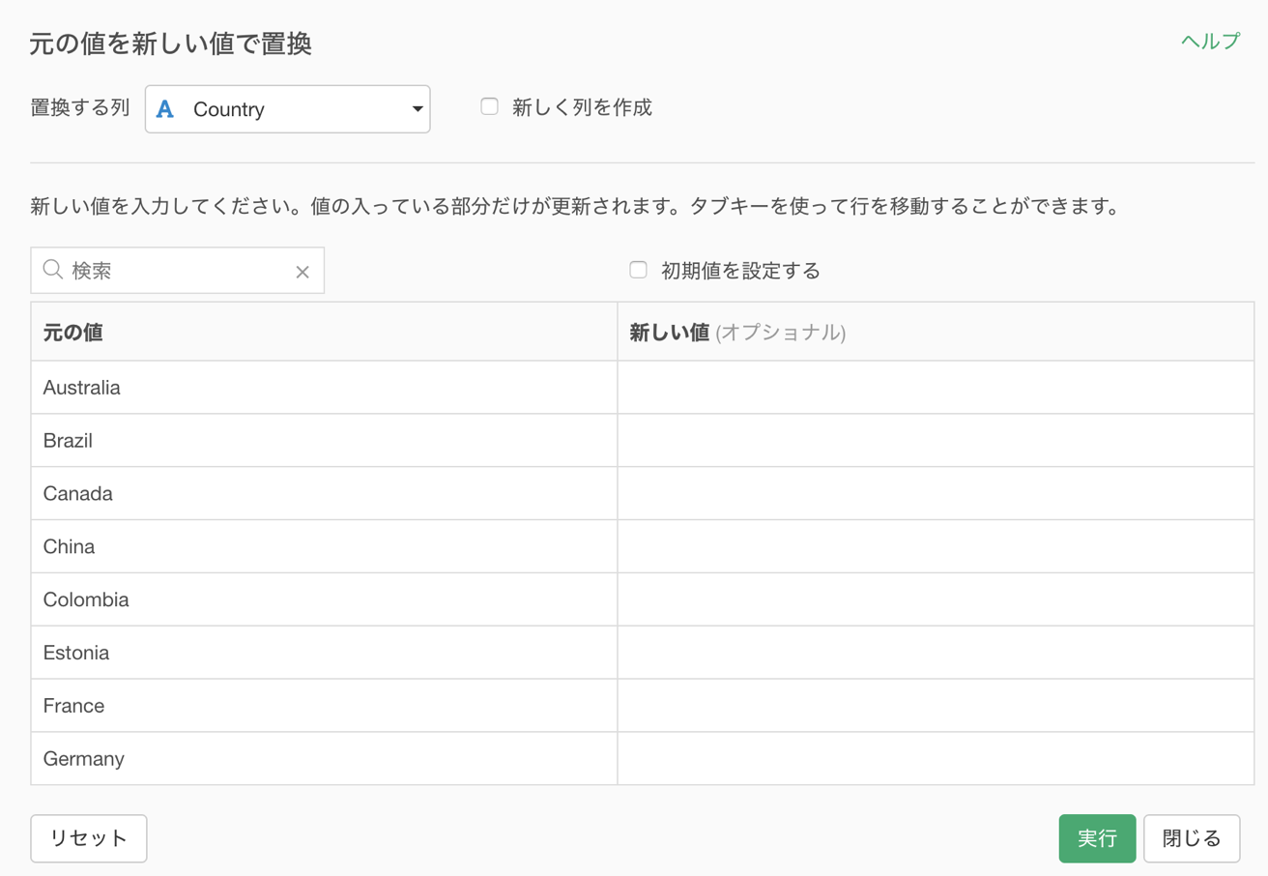Click new value cell for China
Screen dimensions: 1268x876
click(x=936, y=547)
